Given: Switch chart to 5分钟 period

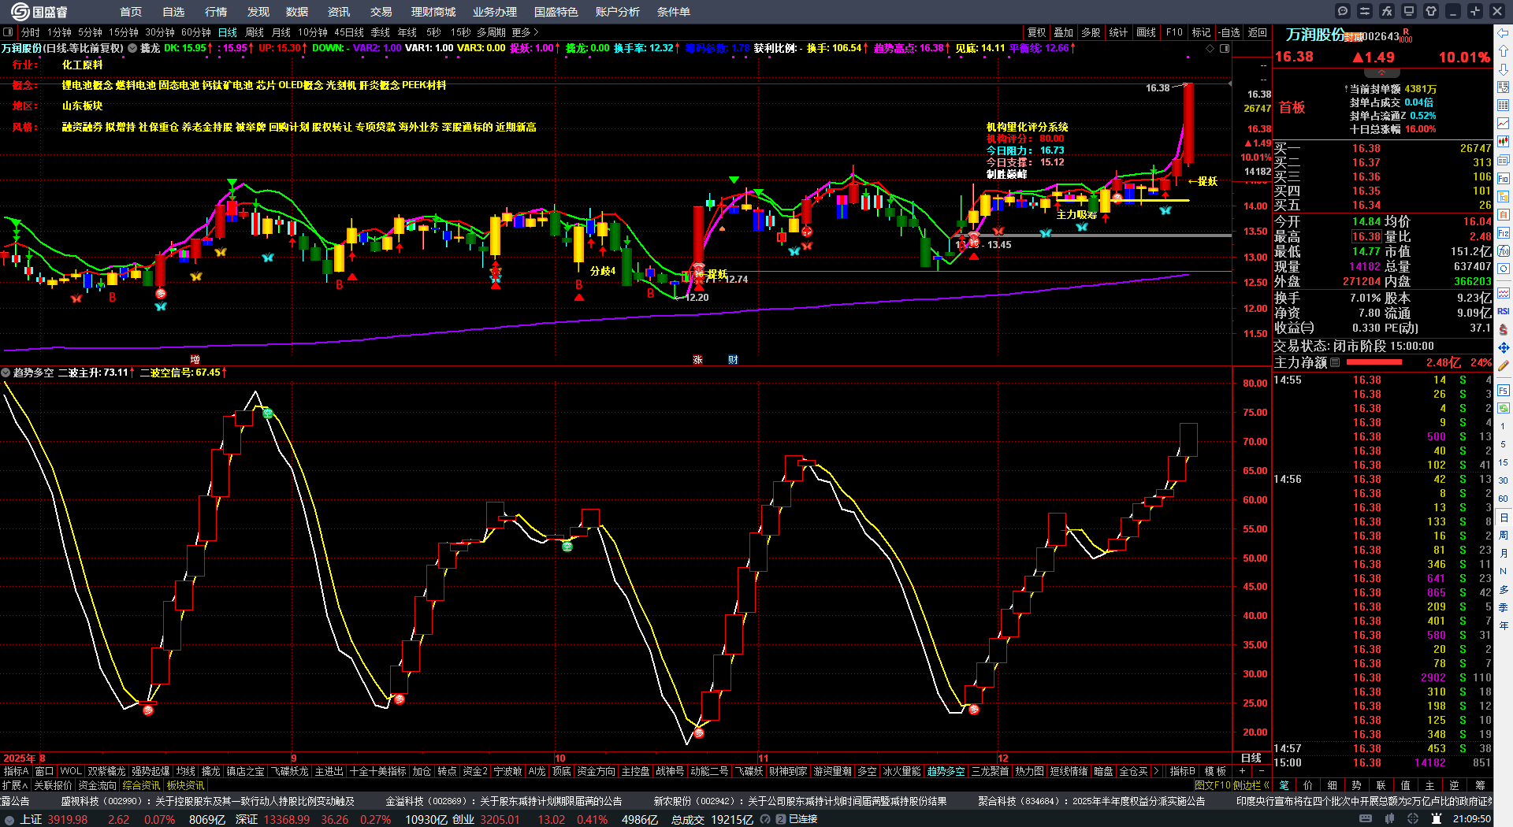Looking at the screenshot, I should click(90, 32).
